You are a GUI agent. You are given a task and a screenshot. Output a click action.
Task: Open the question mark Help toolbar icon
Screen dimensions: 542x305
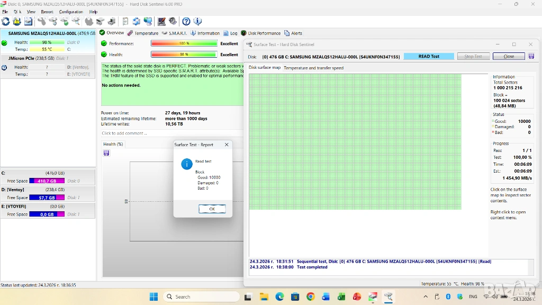pos(186,21)
